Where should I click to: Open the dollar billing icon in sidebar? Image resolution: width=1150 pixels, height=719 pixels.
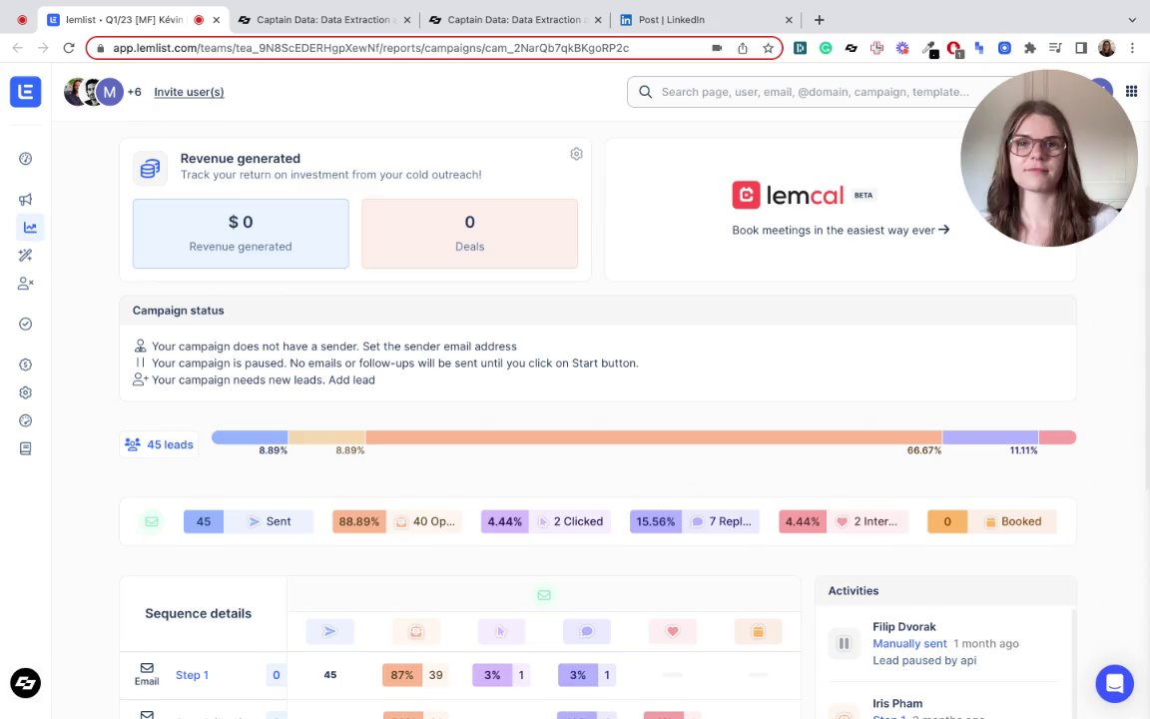tap(26, 364)
